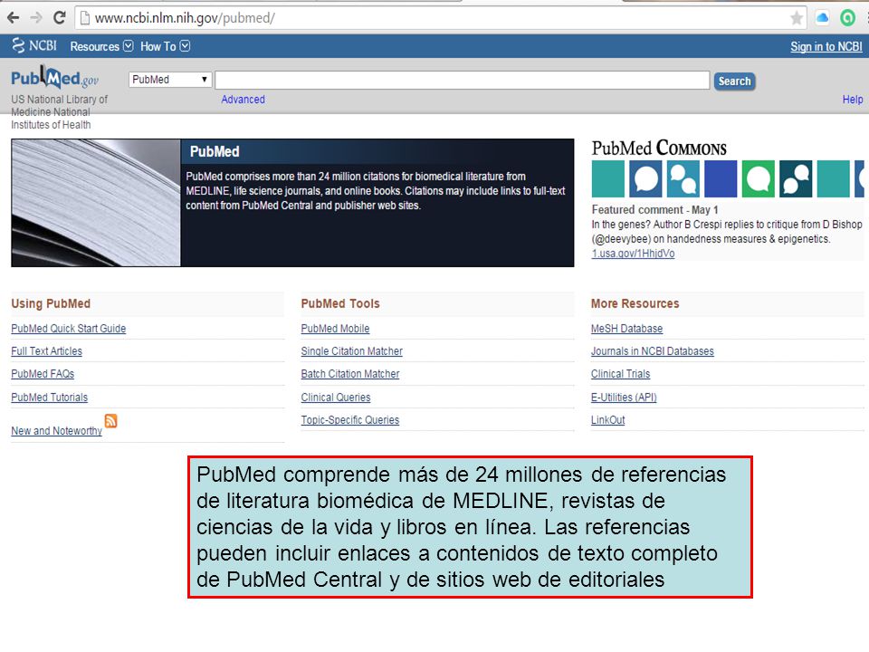
Task: Click the blue cloud extension icon
Action: pyautogui.click(x=823, y=18)
